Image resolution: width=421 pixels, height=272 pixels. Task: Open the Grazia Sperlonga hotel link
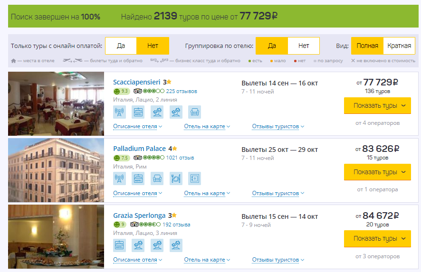pos(139,216)
